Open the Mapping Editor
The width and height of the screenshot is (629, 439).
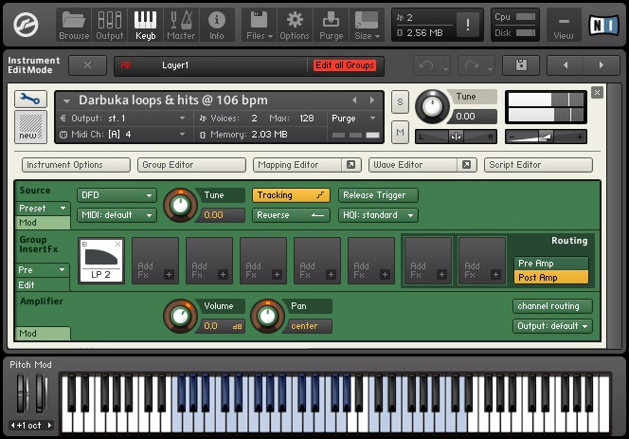click(297, 165)
